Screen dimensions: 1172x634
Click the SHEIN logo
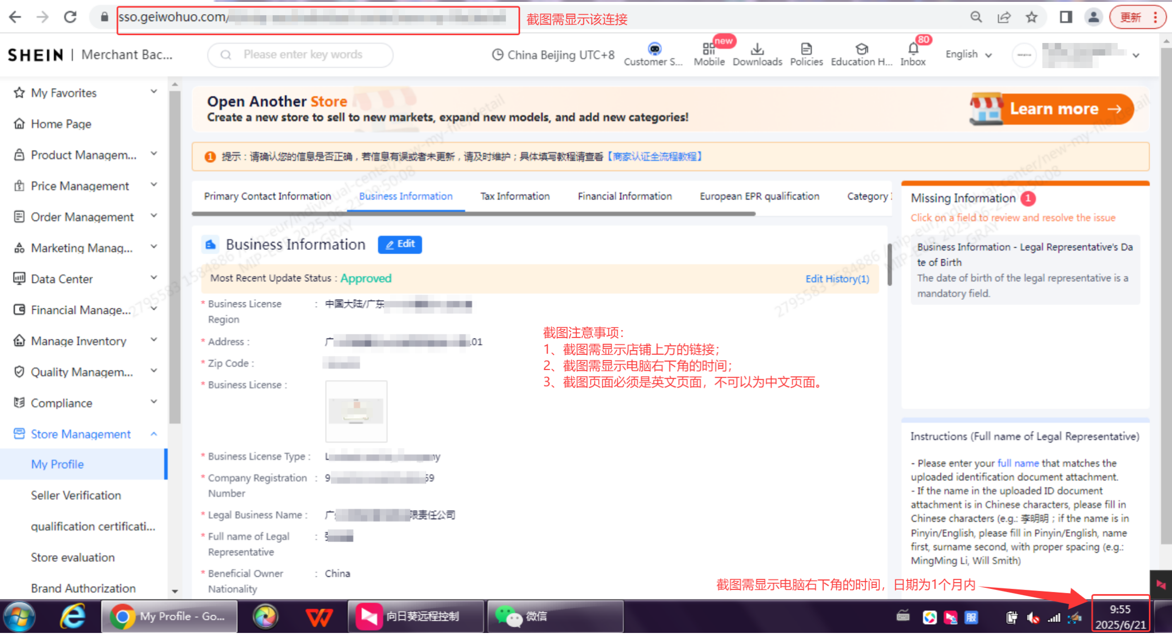(35, 54)
